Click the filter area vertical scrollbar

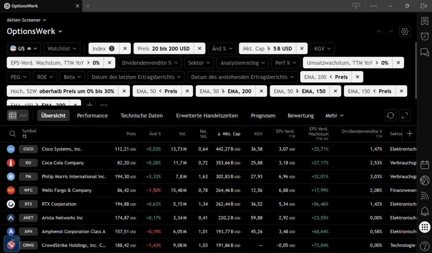click(415, 70)
